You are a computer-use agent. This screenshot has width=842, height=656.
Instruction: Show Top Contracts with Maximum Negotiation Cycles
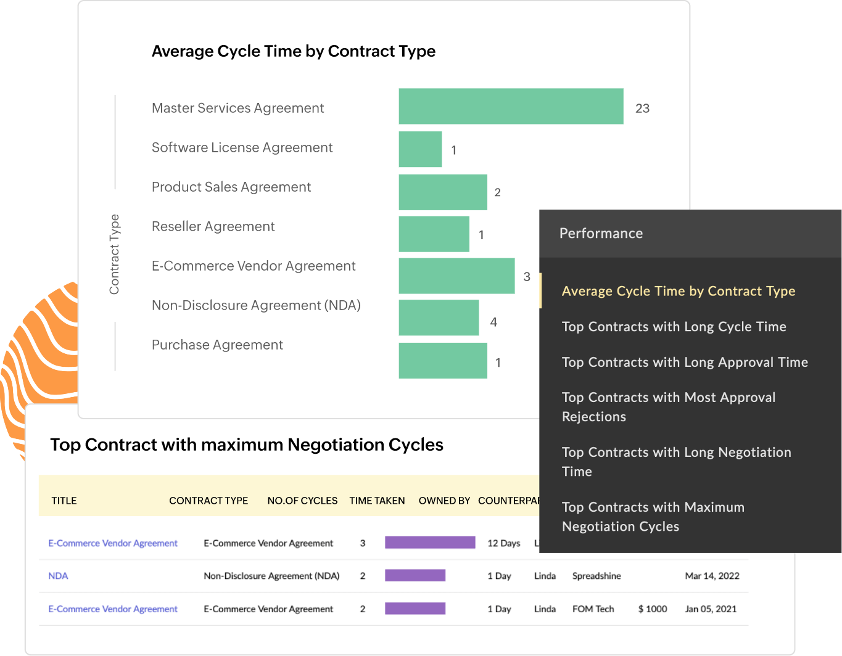tap(653, 517)
